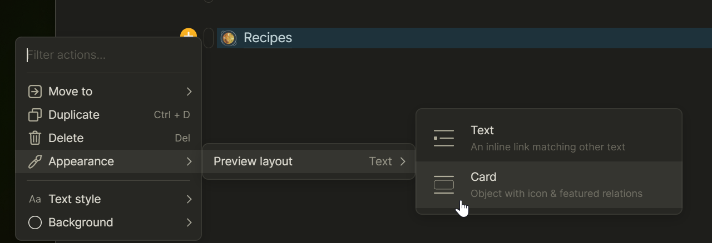The image size is (712, 243).
Task: Open the Preview layout option submenu
Action: [309, 161]
